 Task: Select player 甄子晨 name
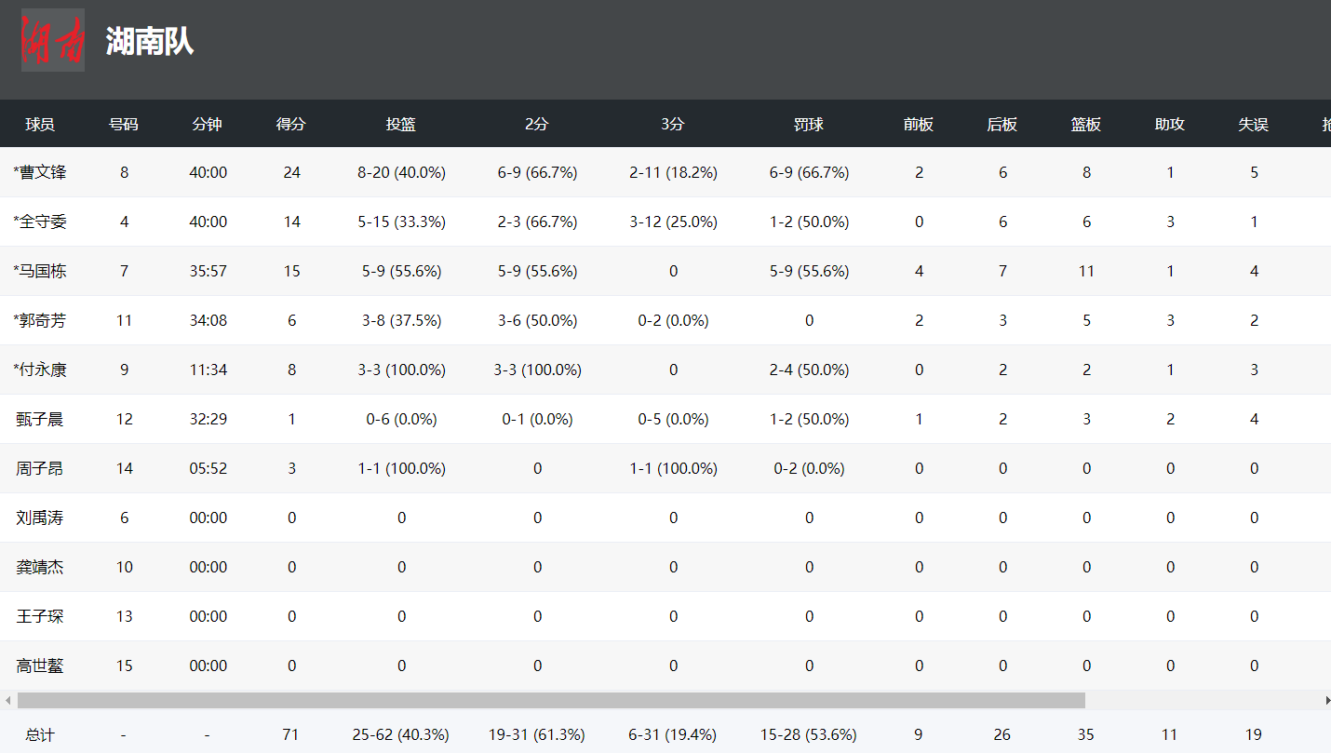(40, 419)
